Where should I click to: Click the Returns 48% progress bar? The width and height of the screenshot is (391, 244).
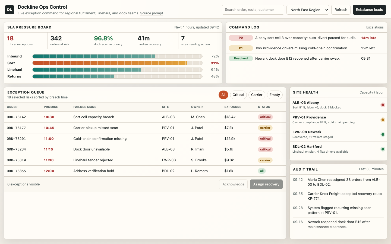pyautogui.click(x=118, y=76)
